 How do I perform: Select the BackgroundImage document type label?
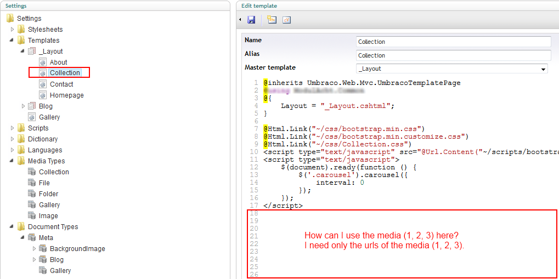77,249
